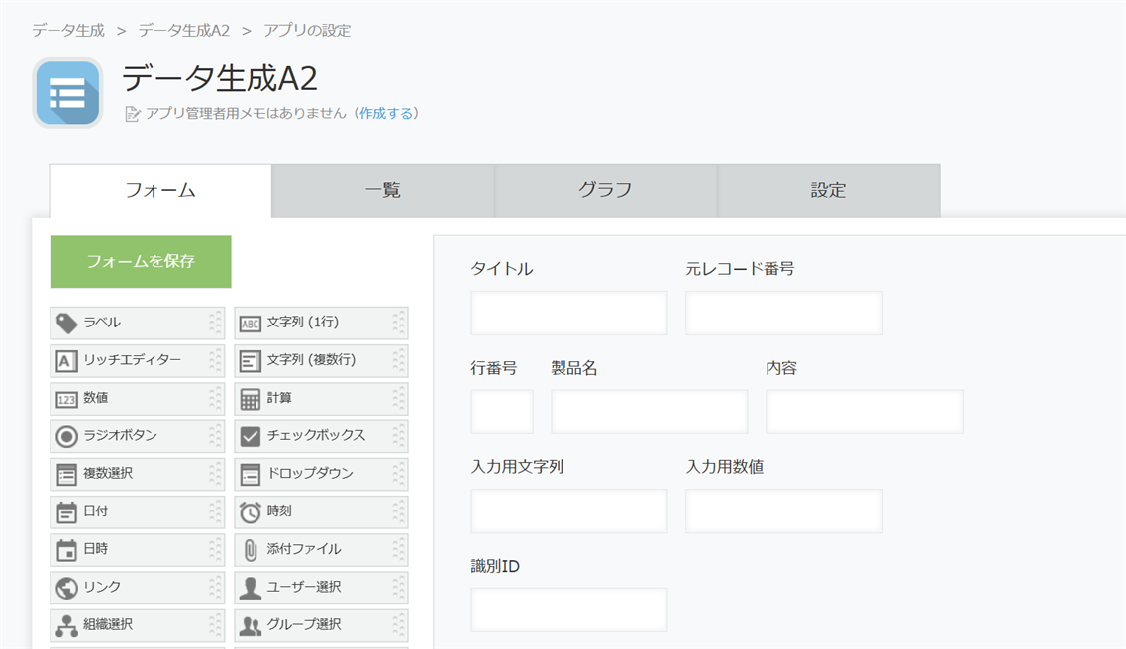Screen dimensions: 1126x649
Task: Click the 時刻 clock icon
Action: coord(250,512)
